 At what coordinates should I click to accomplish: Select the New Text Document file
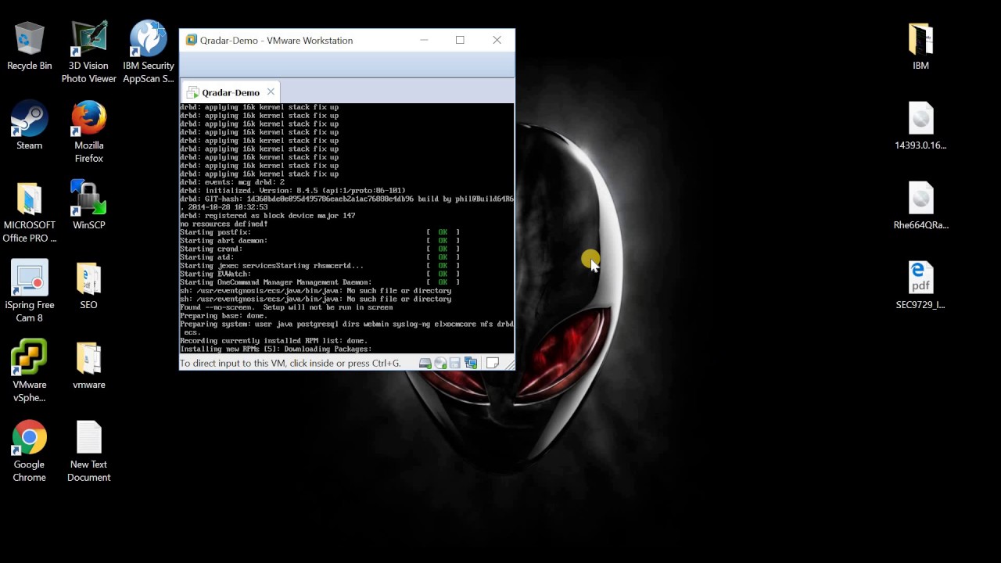(x=88, y=451)
